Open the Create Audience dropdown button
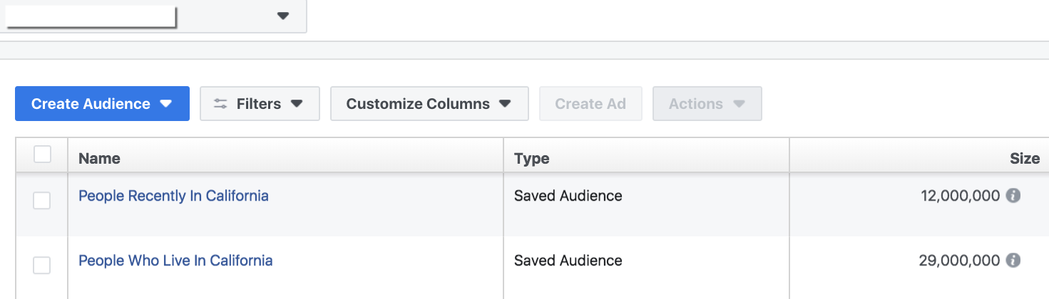This screenshot has width=1049, height=299. click(102, 104)
